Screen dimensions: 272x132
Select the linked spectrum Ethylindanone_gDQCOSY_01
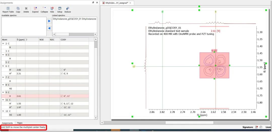pos(74,19)
